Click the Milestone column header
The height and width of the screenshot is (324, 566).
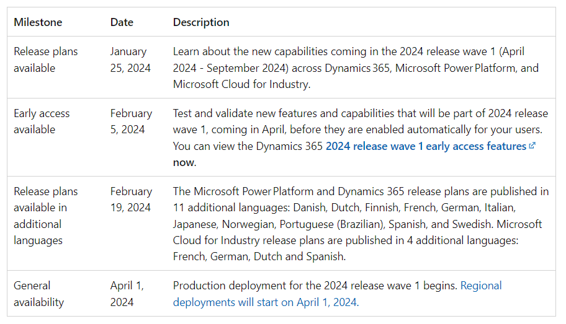pyautogui.click(x=38, y=22)
